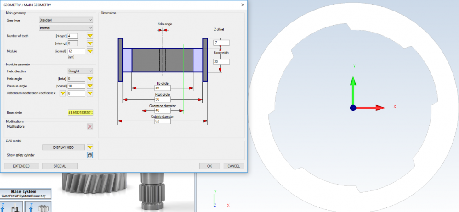Open the Gear type Standard dropdown
This screenshot has width=459, height=212.
coord(66,20)
